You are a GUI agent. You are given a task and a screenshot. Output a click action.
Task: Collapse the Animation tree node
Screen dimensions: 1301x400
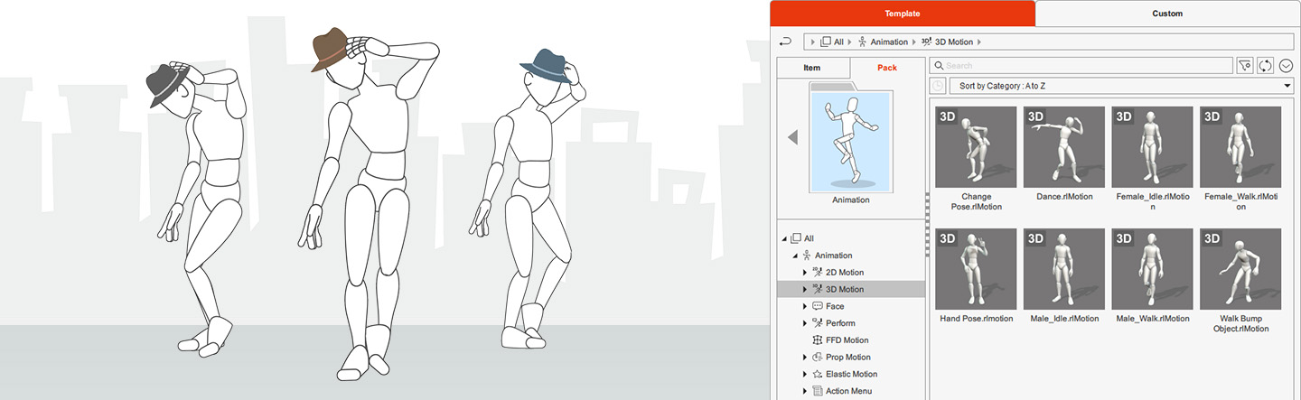click(x=794, y=256)
